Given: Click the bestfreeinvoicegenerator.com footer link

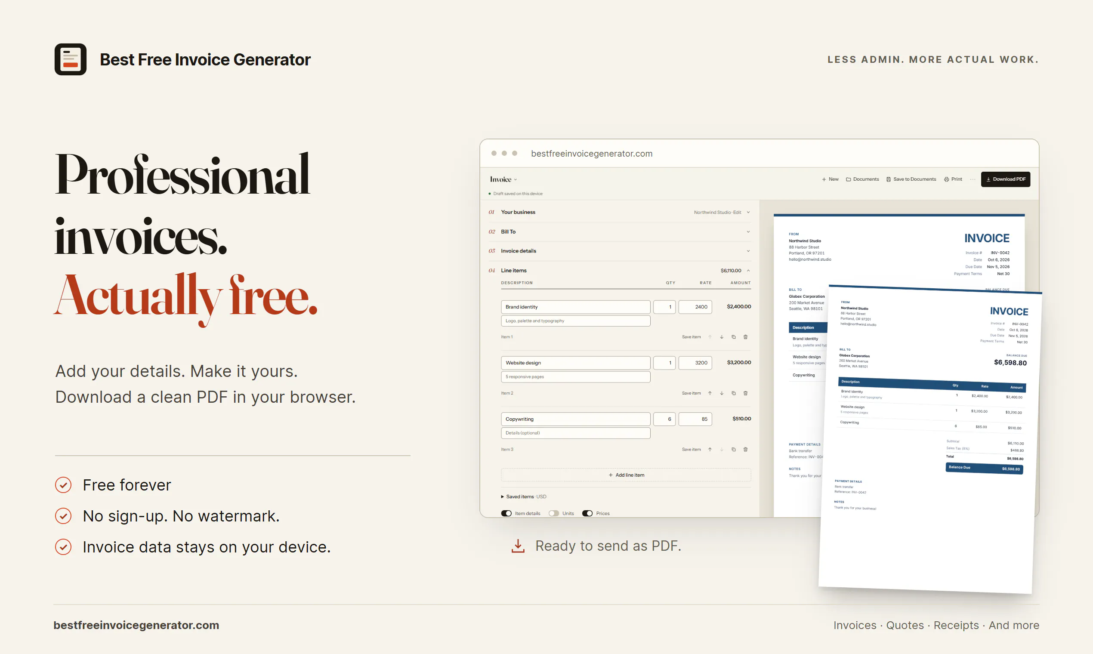Looking at the screenshot, I should click(136, 625).
